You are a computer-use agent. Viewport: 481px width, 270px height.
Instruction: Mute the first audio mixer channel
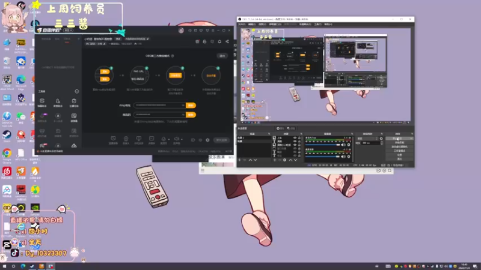point(343,145)
